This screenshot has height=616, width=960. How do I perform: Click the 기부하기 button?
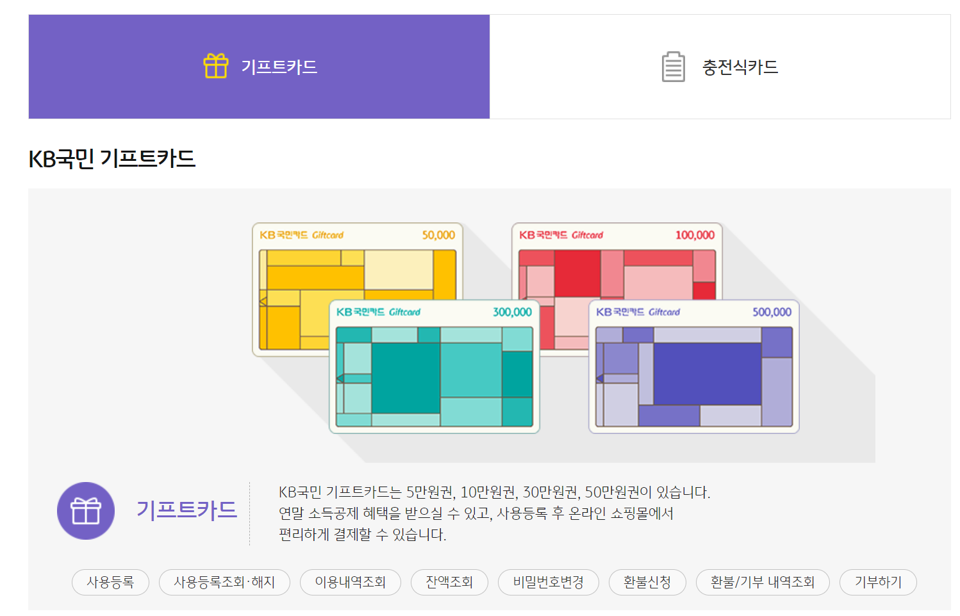click(878, 582)
